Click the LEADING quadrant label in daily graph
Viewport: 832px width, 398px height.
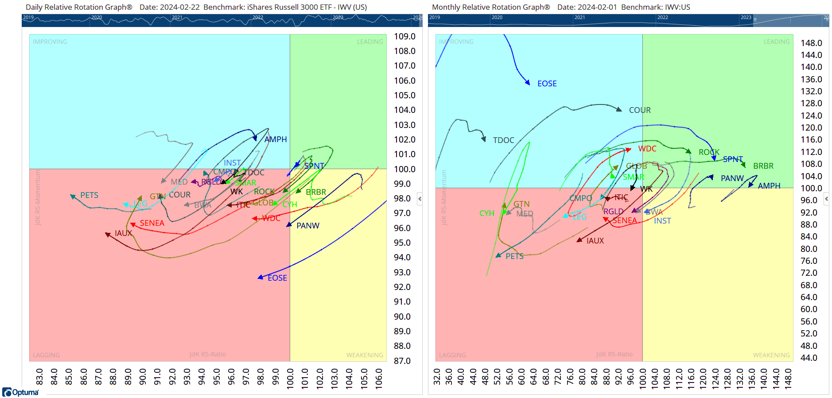(370, 42)
